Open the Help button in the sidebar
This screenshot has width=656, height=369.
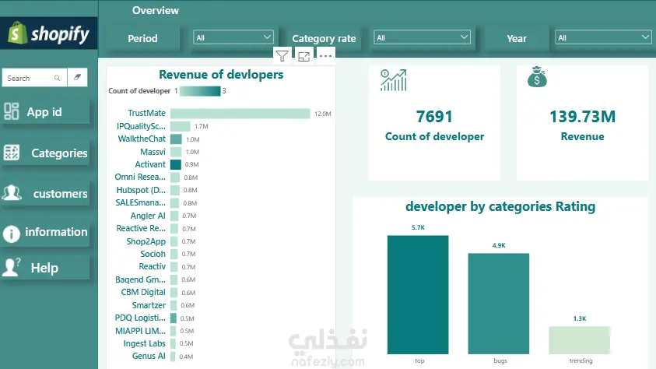tap(45, 268)
